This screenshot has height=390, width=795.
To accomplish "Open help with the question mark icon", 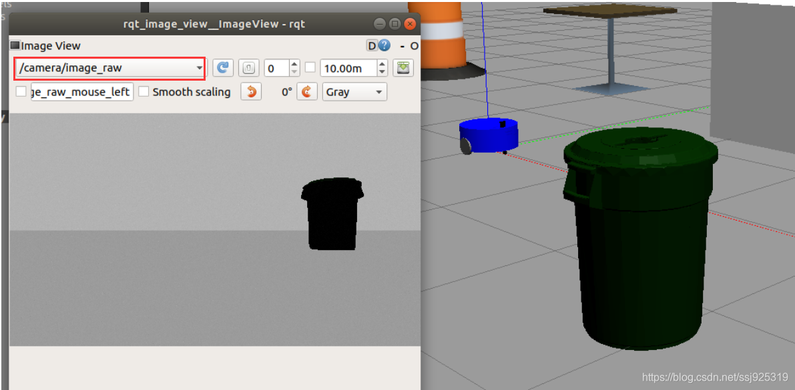I will click(x=384, y=45).
